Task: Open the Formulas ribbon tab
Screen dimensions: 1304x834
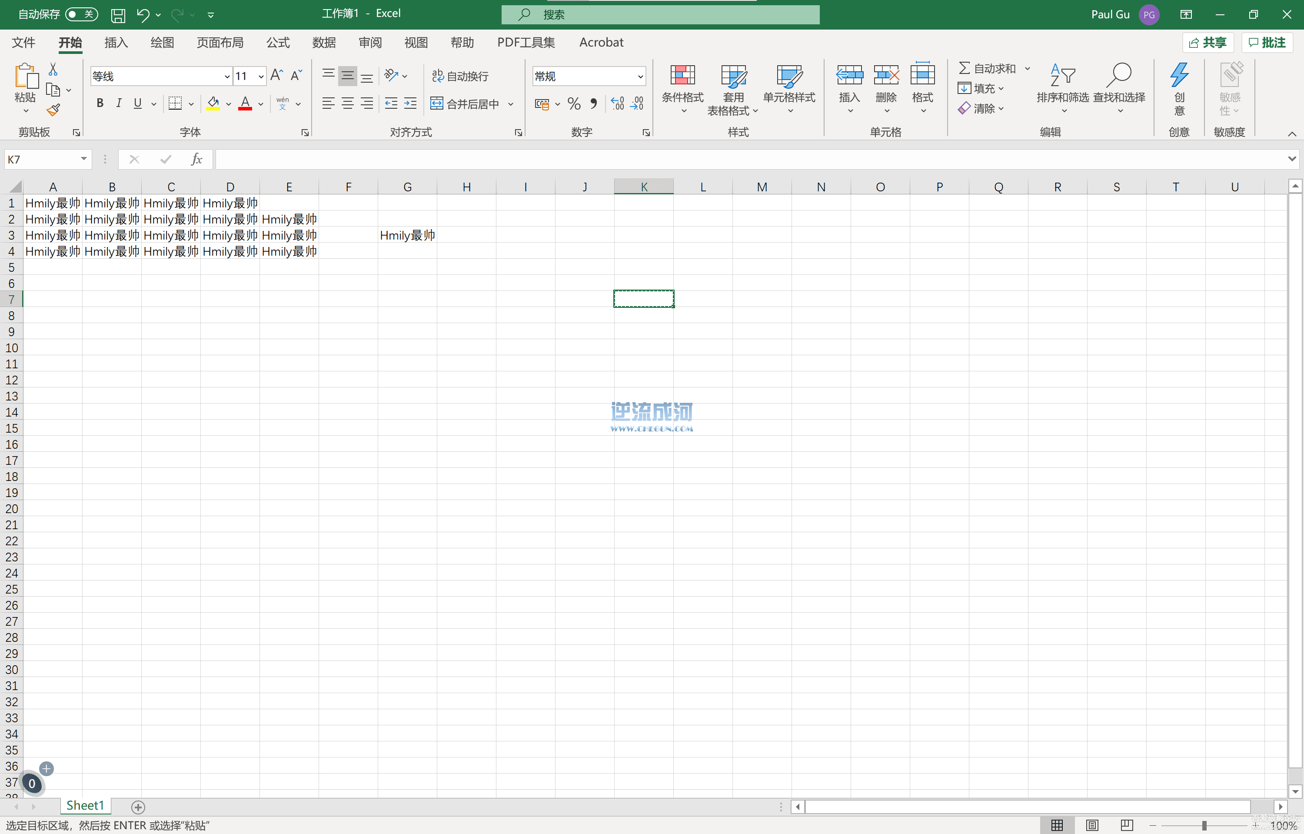Action: [278, 42]
